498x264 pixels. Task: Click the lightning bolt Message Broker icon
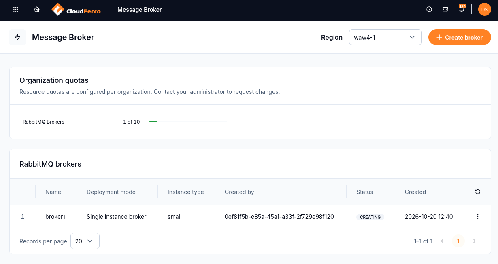tap(17, 37)
